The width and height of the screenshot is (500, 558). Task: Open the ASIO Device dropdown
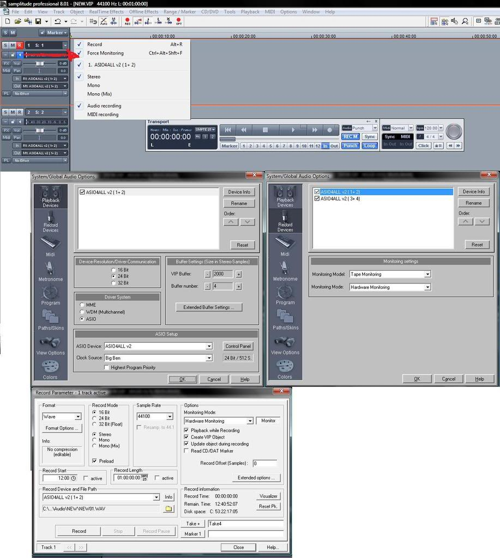(209, 346)
